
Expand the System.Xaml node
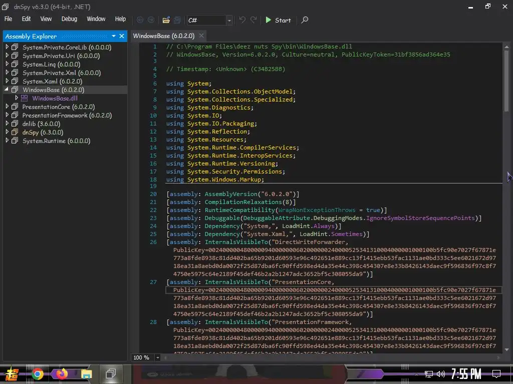coord(7,81)
